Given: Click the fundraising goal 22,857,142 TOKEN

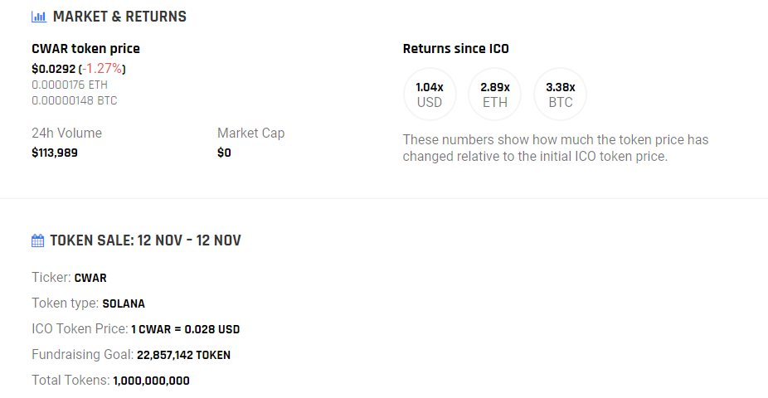Looking at the screenshot, I should [183, 355].
